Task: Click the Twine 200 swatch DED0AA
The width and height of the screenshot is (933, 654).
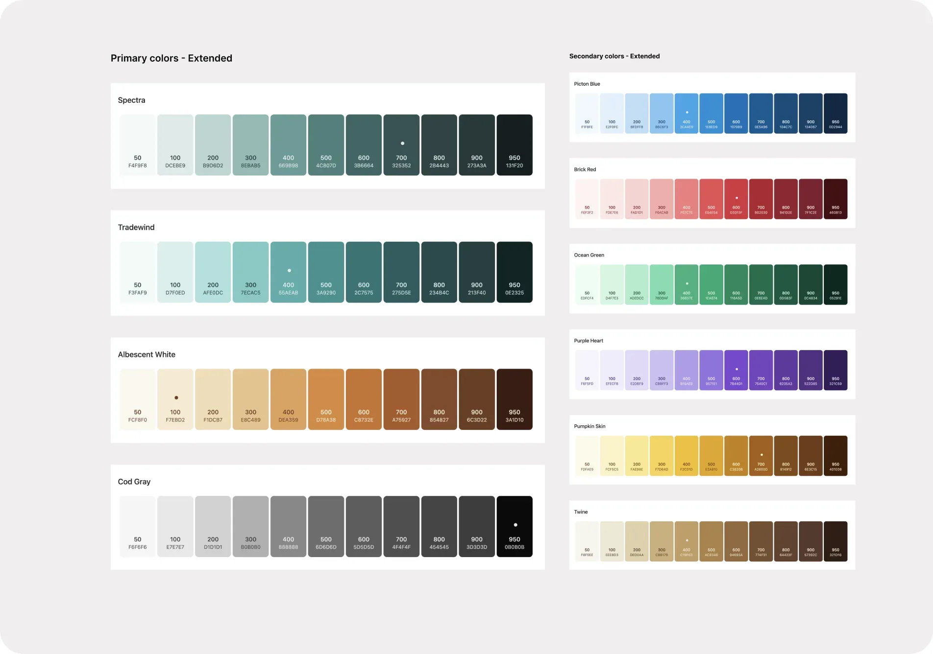Action: click(x=637, y=541)
